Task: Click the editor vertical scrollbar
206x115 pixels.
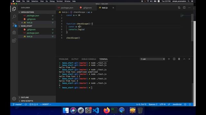Action: point(192,27)
